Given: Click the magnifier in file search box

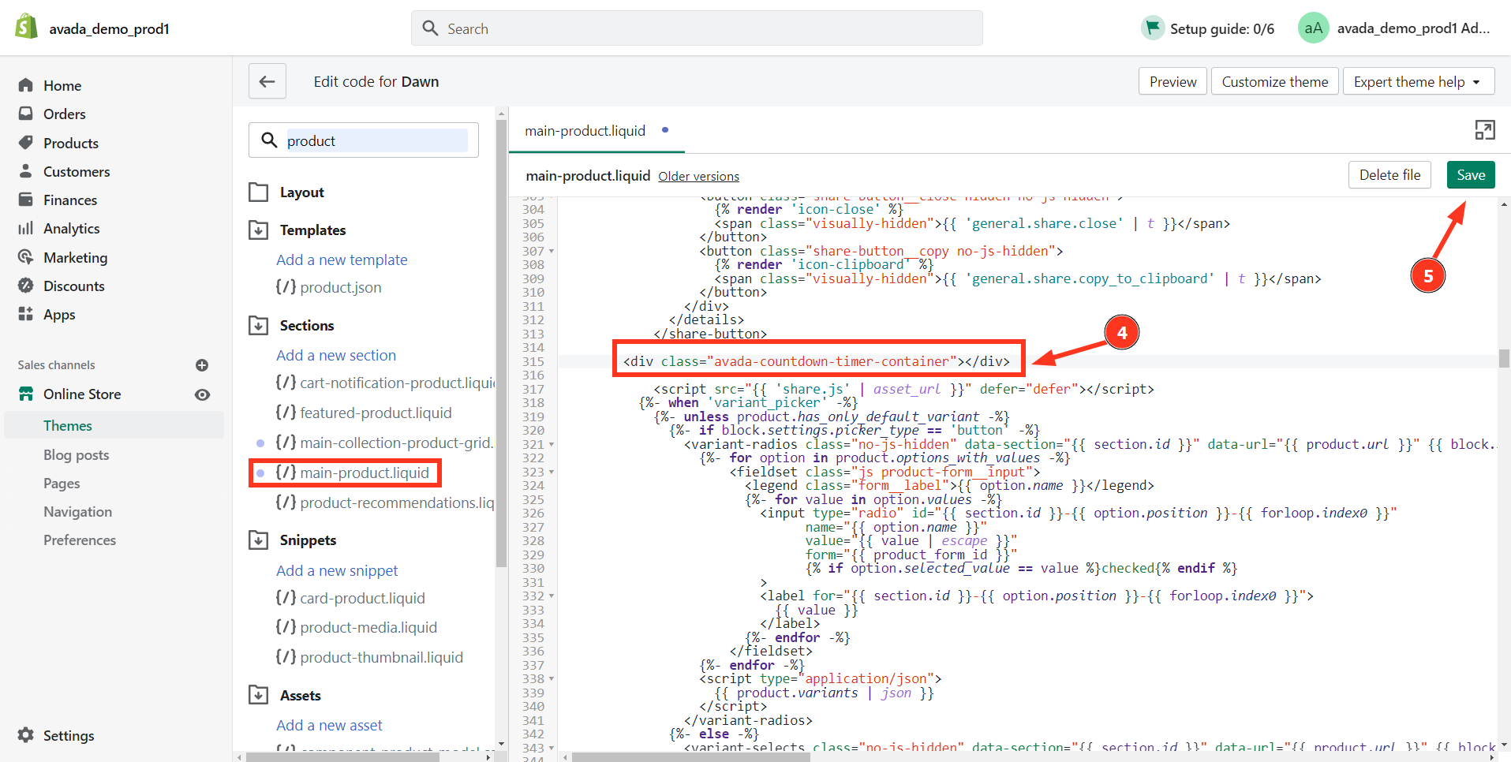Looking at the screenshot, I should click(269, 140).
